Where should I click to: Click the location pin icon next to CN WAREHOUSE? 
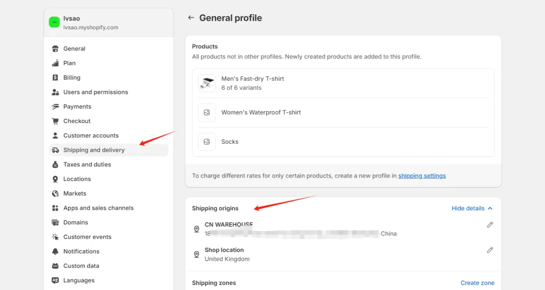coord(196,229)
